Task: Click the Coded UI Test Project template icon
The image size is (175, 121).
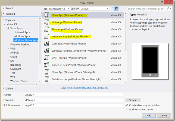Action: coord(46,65)
